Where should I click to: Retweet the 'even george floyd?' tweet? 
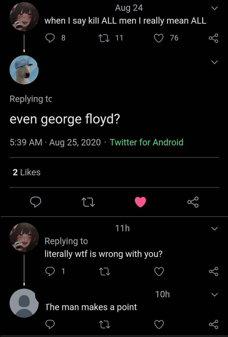tap(88, 202)
